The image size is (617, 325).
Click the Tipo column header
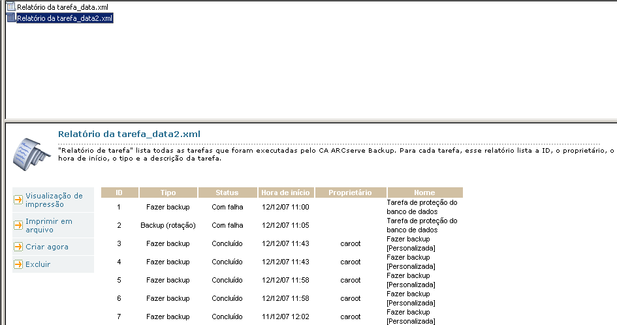[x=168, y=193]
